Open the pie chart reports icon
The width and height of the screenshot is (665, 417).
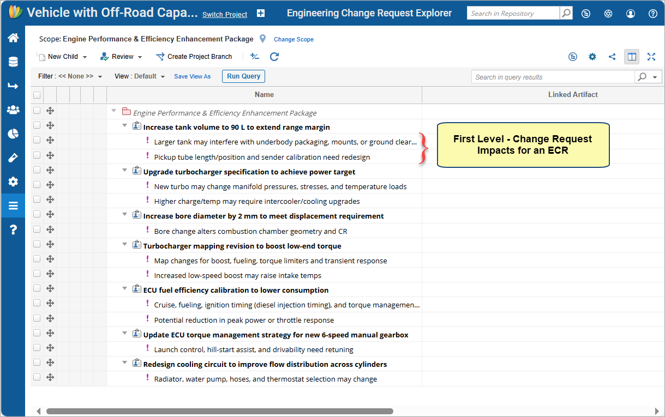tap(13, 134)
